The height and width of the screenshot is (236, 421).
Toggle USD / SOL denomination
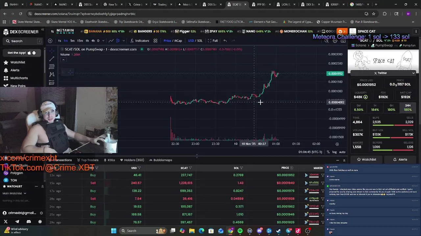tap(195, 41)
